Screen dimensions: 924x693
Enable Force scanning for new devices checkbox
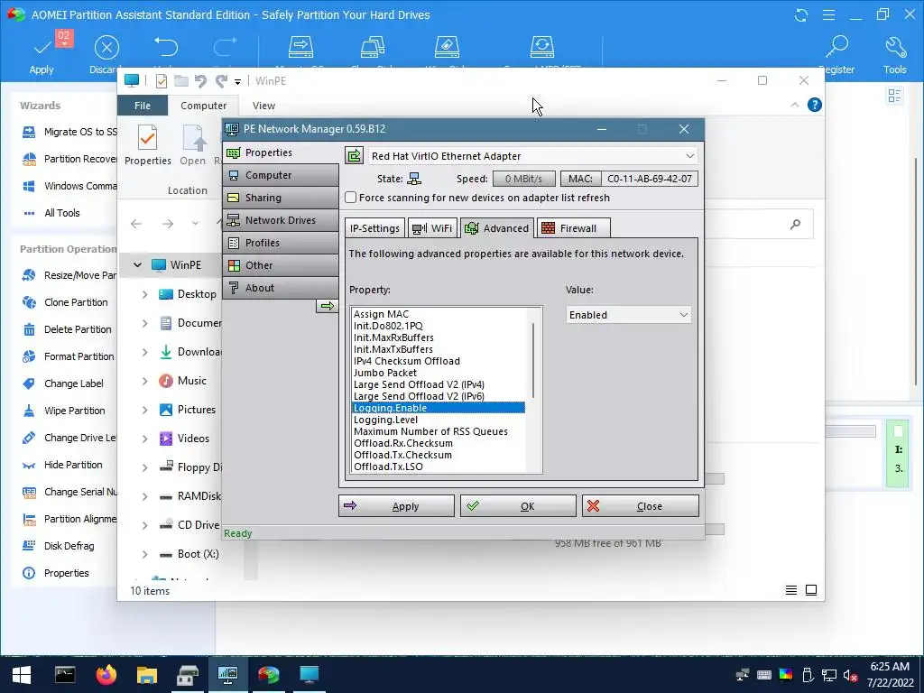pos(351,198)
